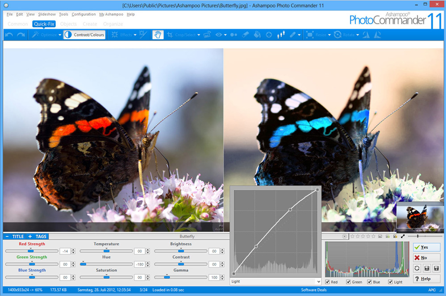446x296 pixels.
Task: Open the Light curve channel dropdown
Action: pos(275,282)
